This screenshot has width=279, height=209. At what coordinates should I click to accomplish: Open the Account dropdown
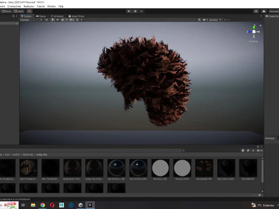tap(274, 11)
